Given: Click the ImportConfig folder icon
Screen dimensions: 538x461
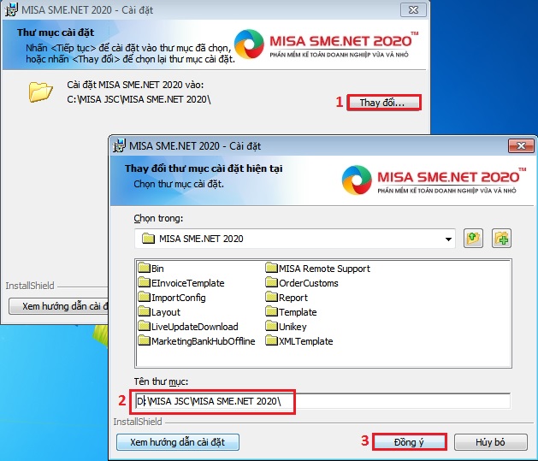Looking at the screenshot, I should [x=145, y=297].
